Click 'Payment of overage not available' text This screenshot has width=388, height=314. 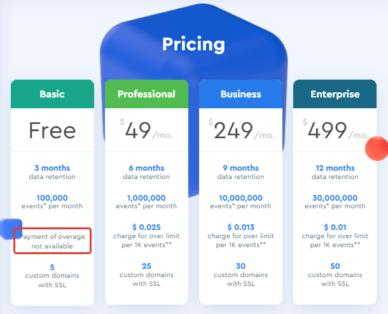(52, 241)
